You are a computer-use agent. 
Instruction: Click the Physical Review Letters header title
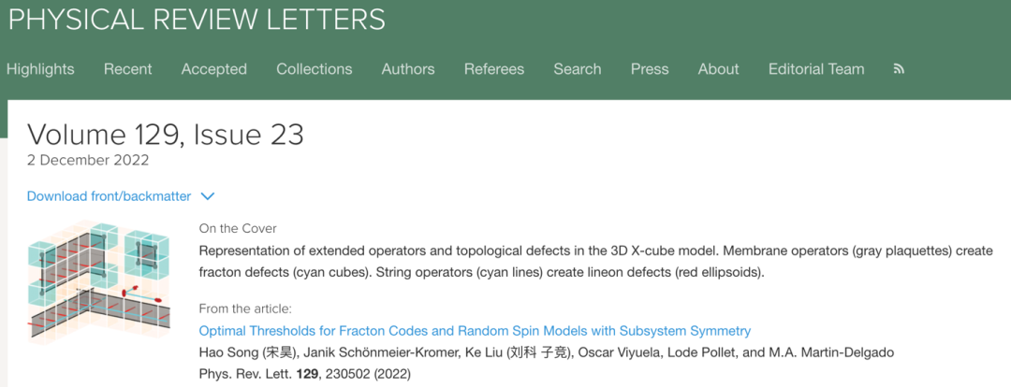(x=197, y=19)
